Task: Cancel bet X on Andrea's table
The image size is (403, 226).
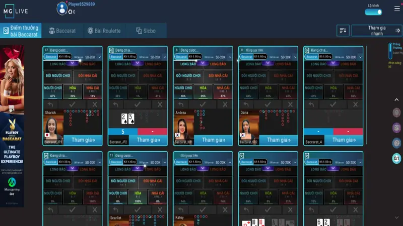Action: 225,105
